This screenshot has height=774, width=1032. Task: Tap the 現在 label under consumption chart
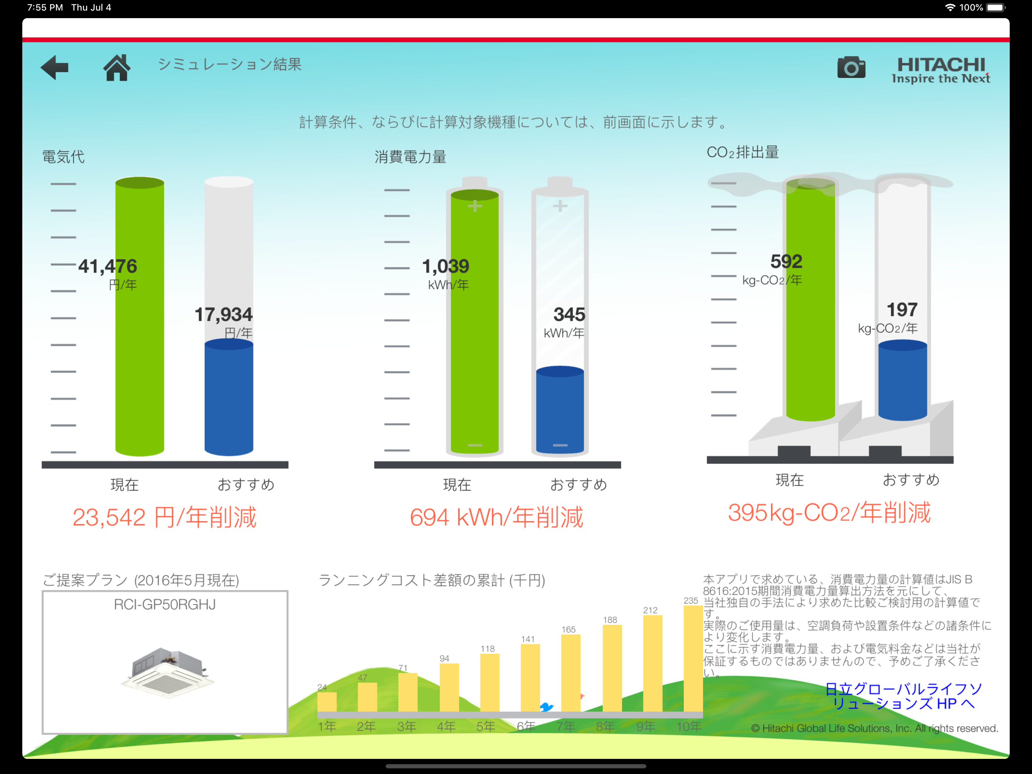tap(457, 485)
